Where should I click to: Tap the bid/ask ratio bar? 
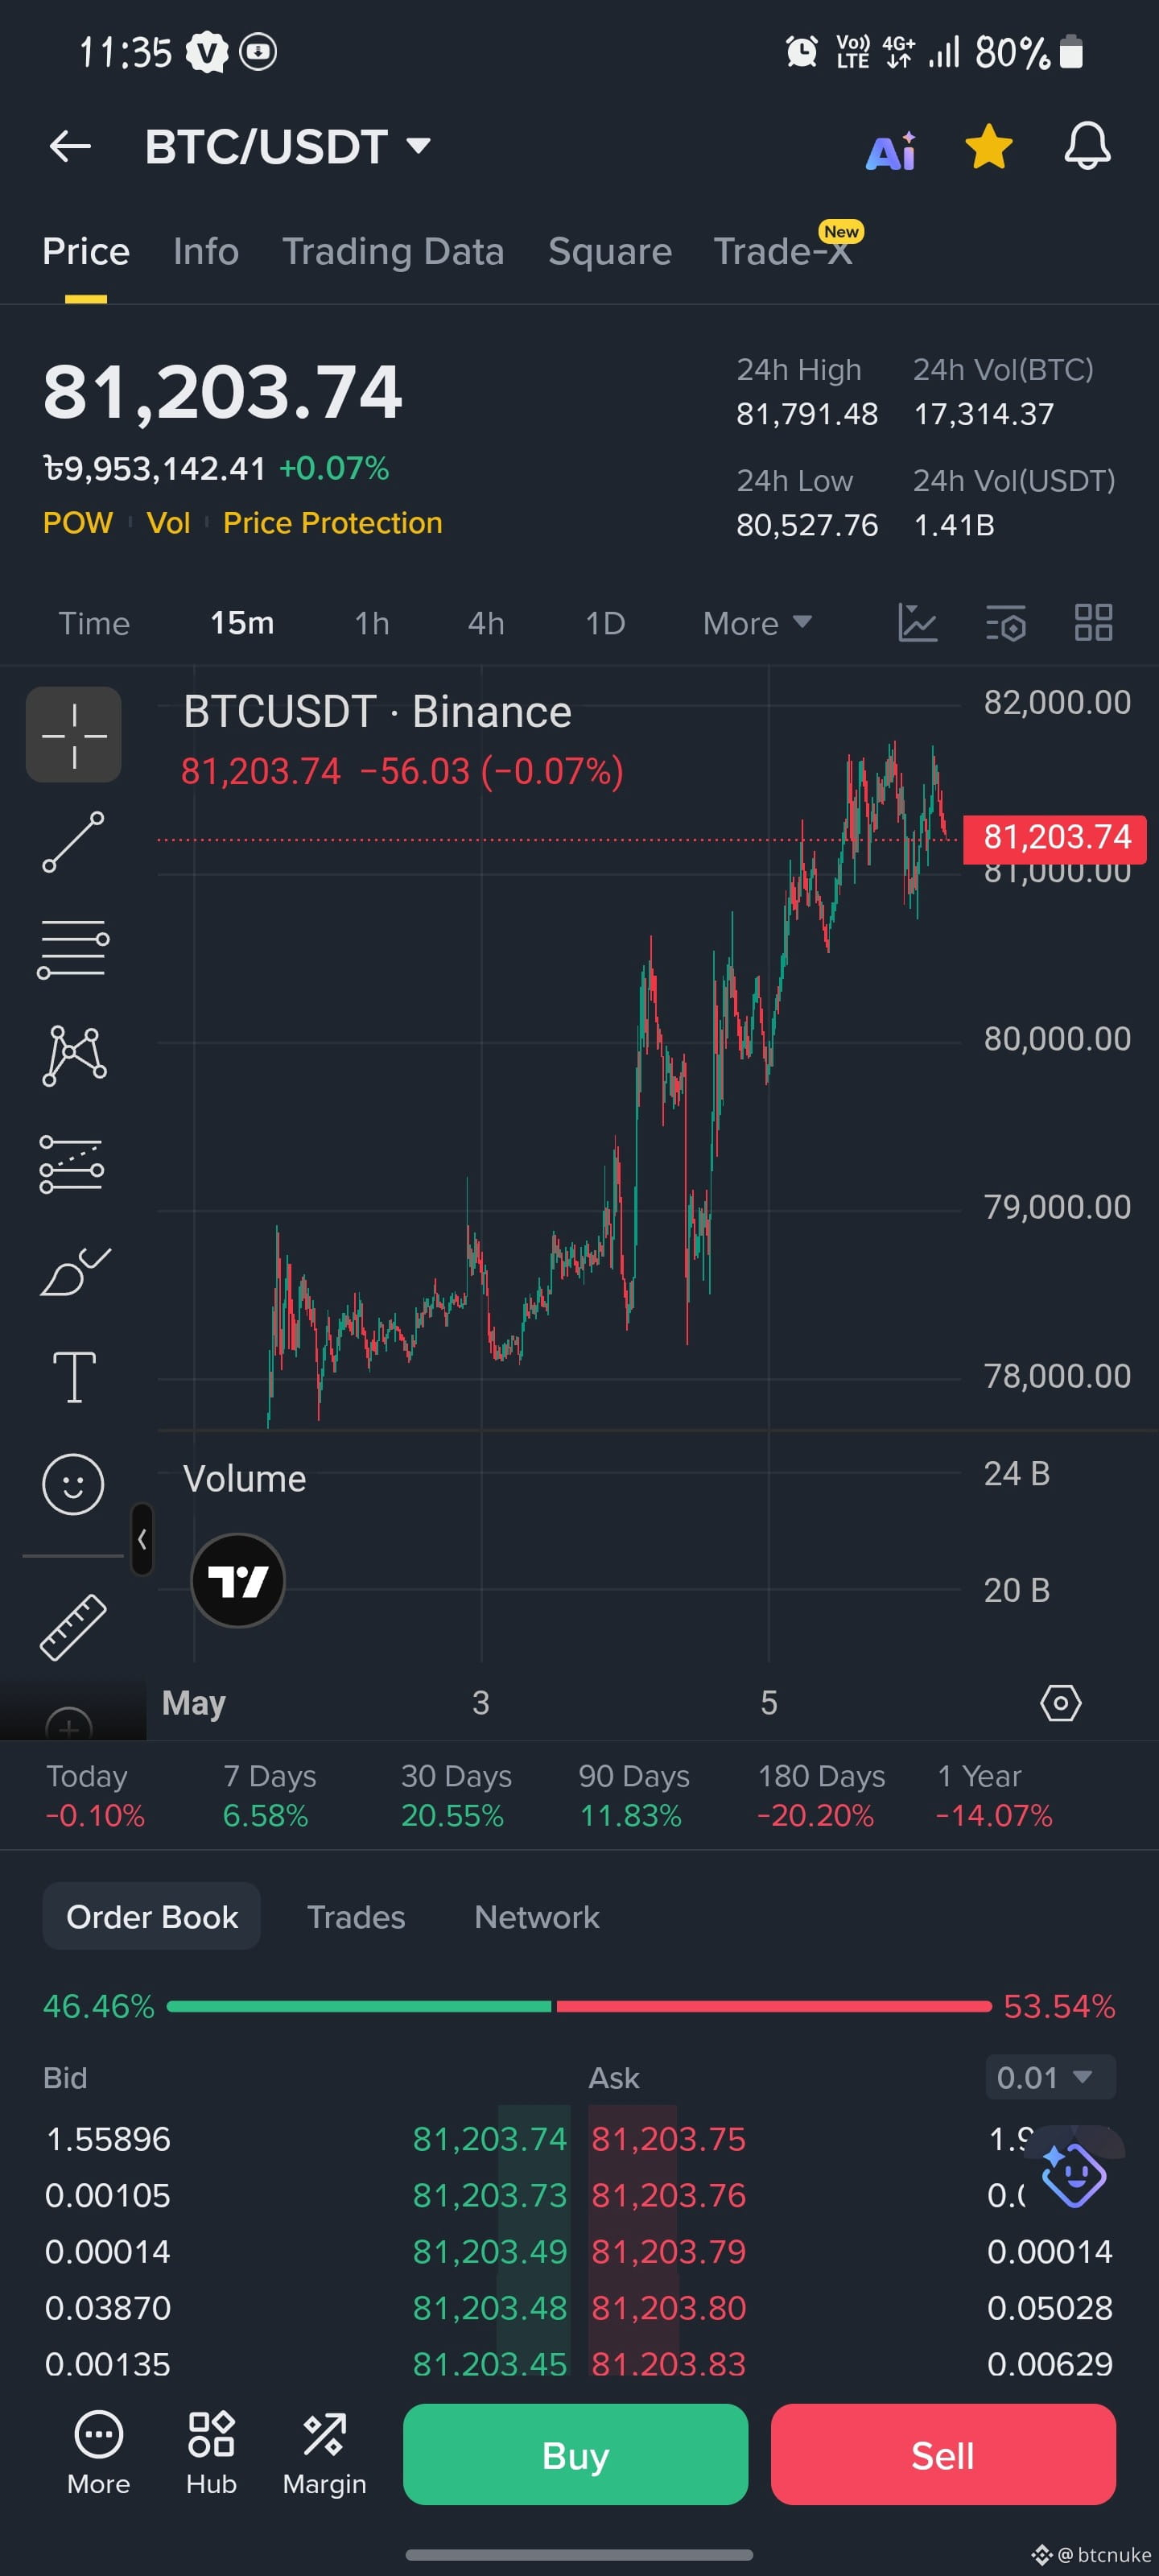579,2006
